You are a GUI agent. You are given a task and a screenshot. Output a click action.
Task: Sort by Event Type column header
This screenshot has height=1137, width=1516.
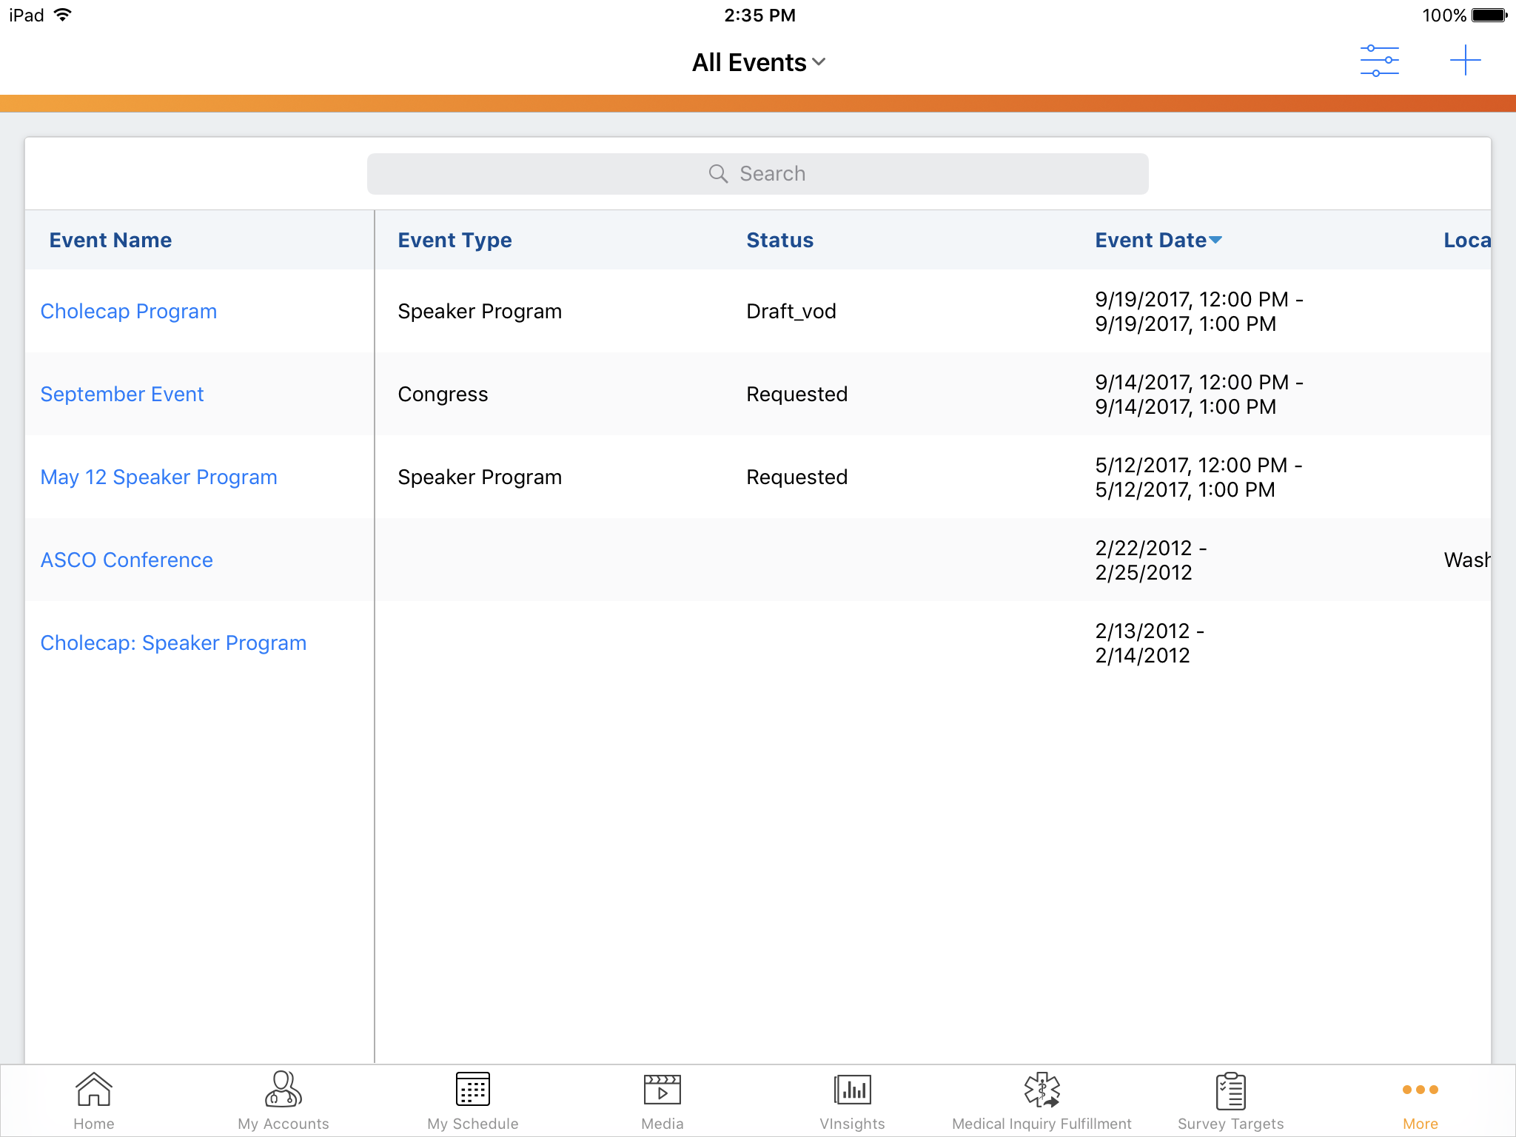click(455, 241)
